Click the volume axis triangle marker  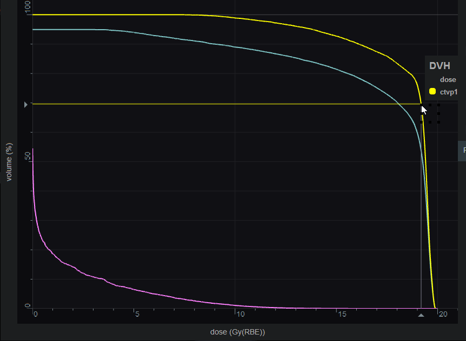point(25,104)
